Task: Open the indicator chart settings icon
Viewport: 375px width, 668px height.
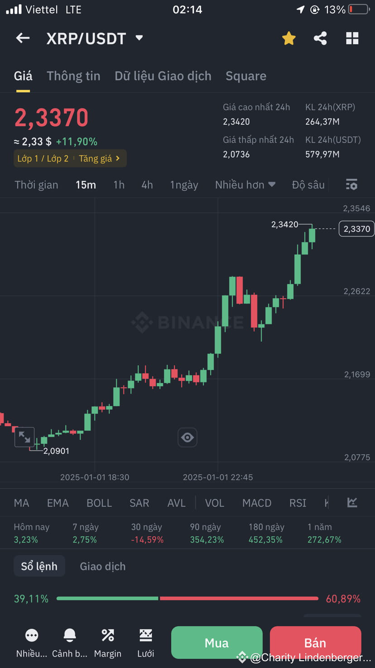Action: [352, 502]
